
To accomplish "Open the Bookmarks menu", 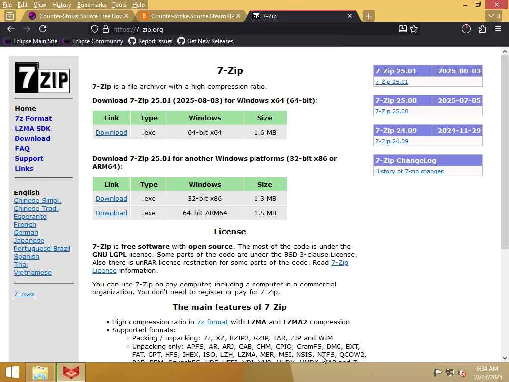I will [x=91, y=5].
